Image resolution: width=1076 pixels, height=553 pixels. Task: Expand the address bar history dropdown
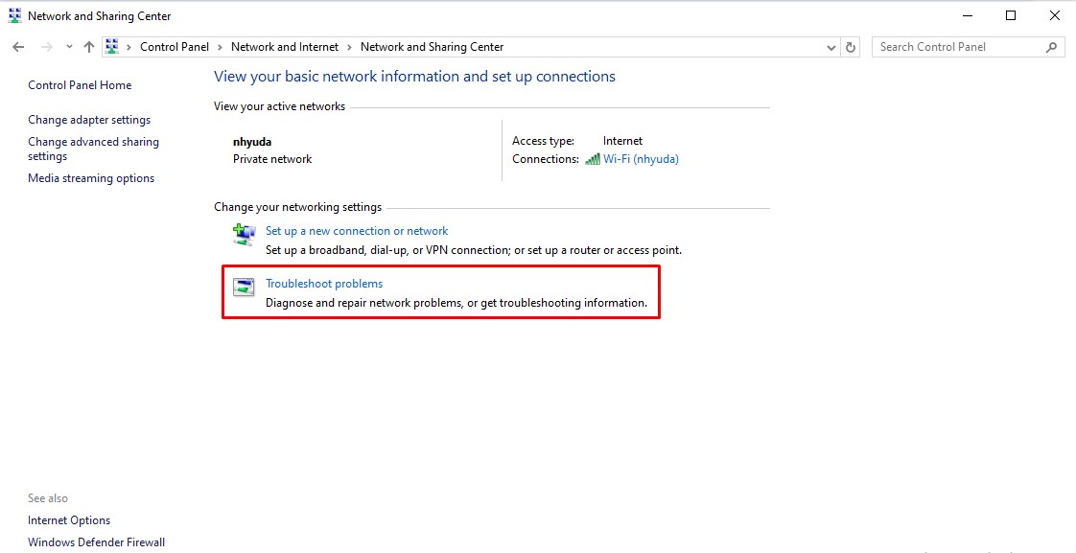point(831,47)
